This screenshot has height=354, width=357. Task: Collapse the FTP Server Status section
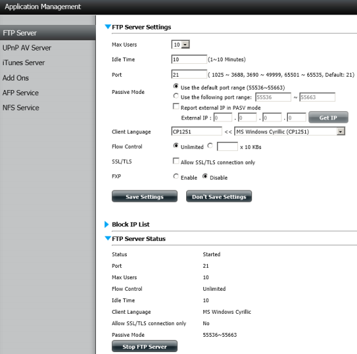coord(107,238)
